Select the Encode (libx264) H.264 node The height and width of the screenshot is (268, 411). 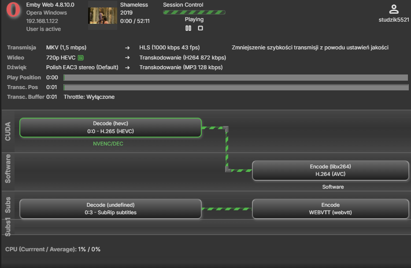coord(330,170)
